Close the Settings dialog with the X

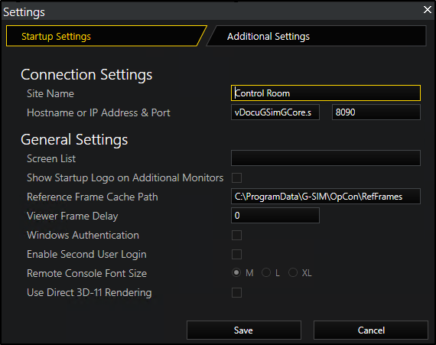click(x=427, y=10)
